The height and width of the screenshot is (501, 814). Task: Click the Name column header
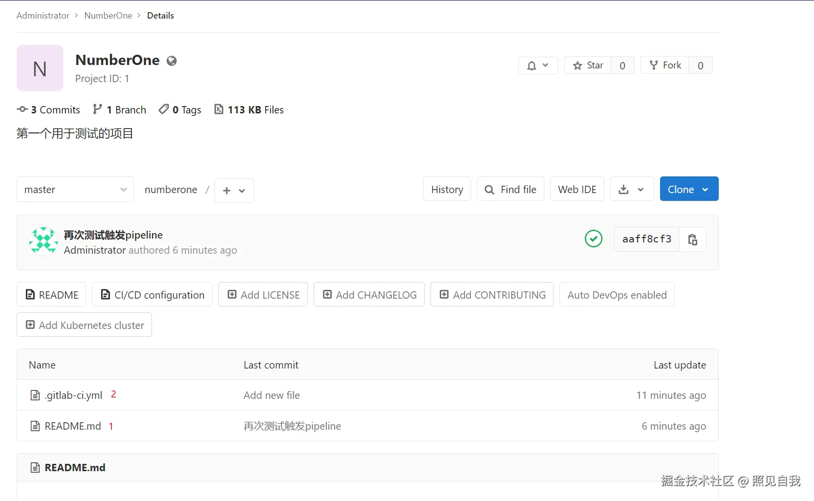click(x=42, y=365)
